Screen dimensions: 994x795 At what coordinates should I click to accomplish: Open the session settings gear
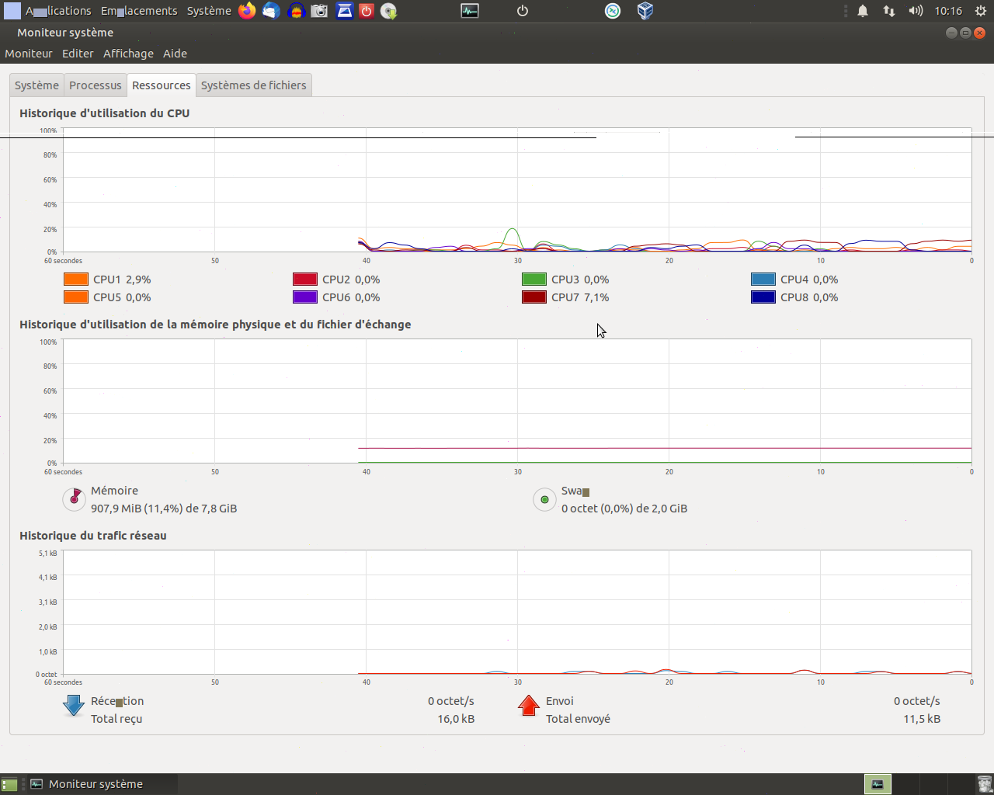[x=981, y=11]
